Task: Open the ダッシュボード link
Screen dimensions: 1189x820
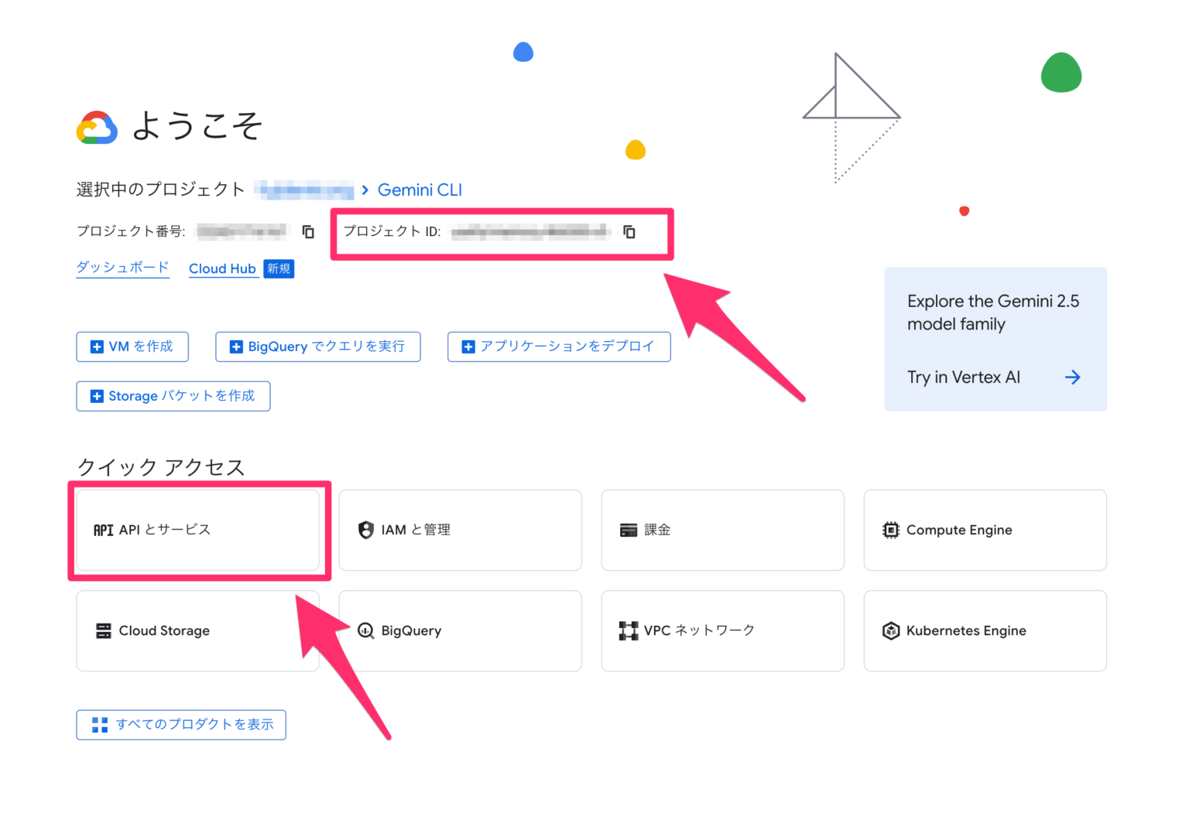Action: point(122,268)
